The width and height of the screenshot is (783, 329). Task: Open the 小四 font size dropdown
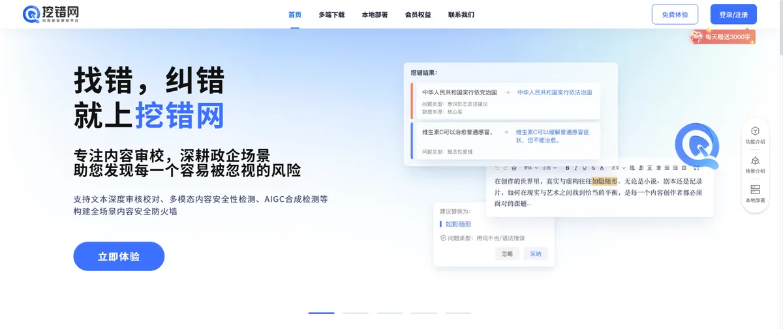point(549,168)
